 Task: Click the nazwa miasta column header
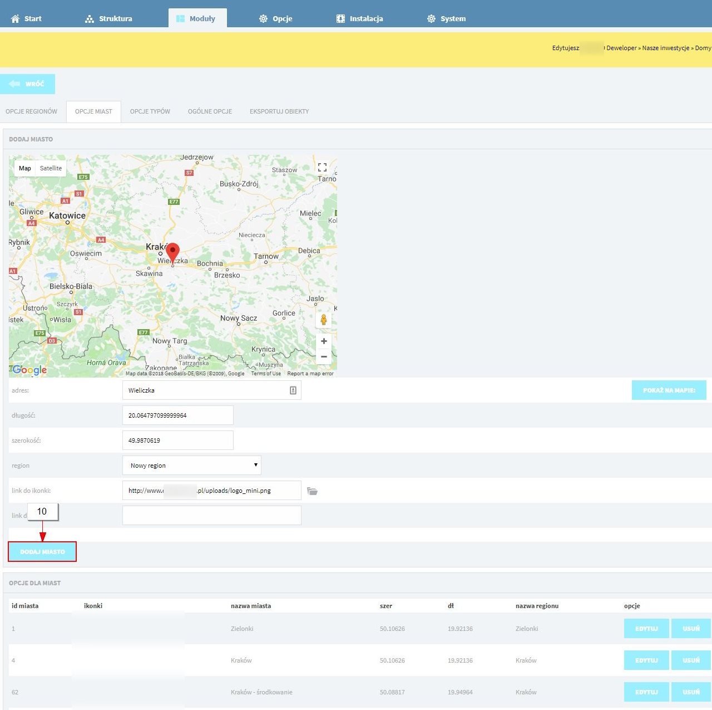tap(251, 606)
